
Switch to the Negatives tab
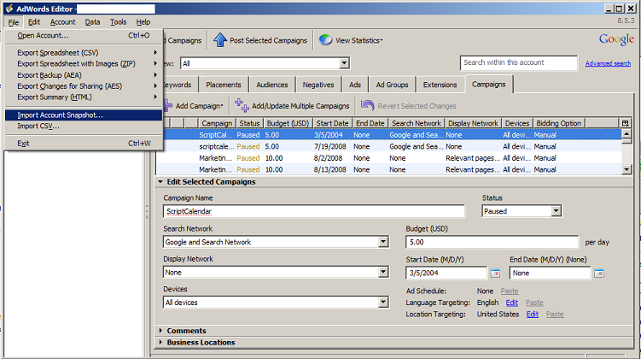click(x=318, y=85)
